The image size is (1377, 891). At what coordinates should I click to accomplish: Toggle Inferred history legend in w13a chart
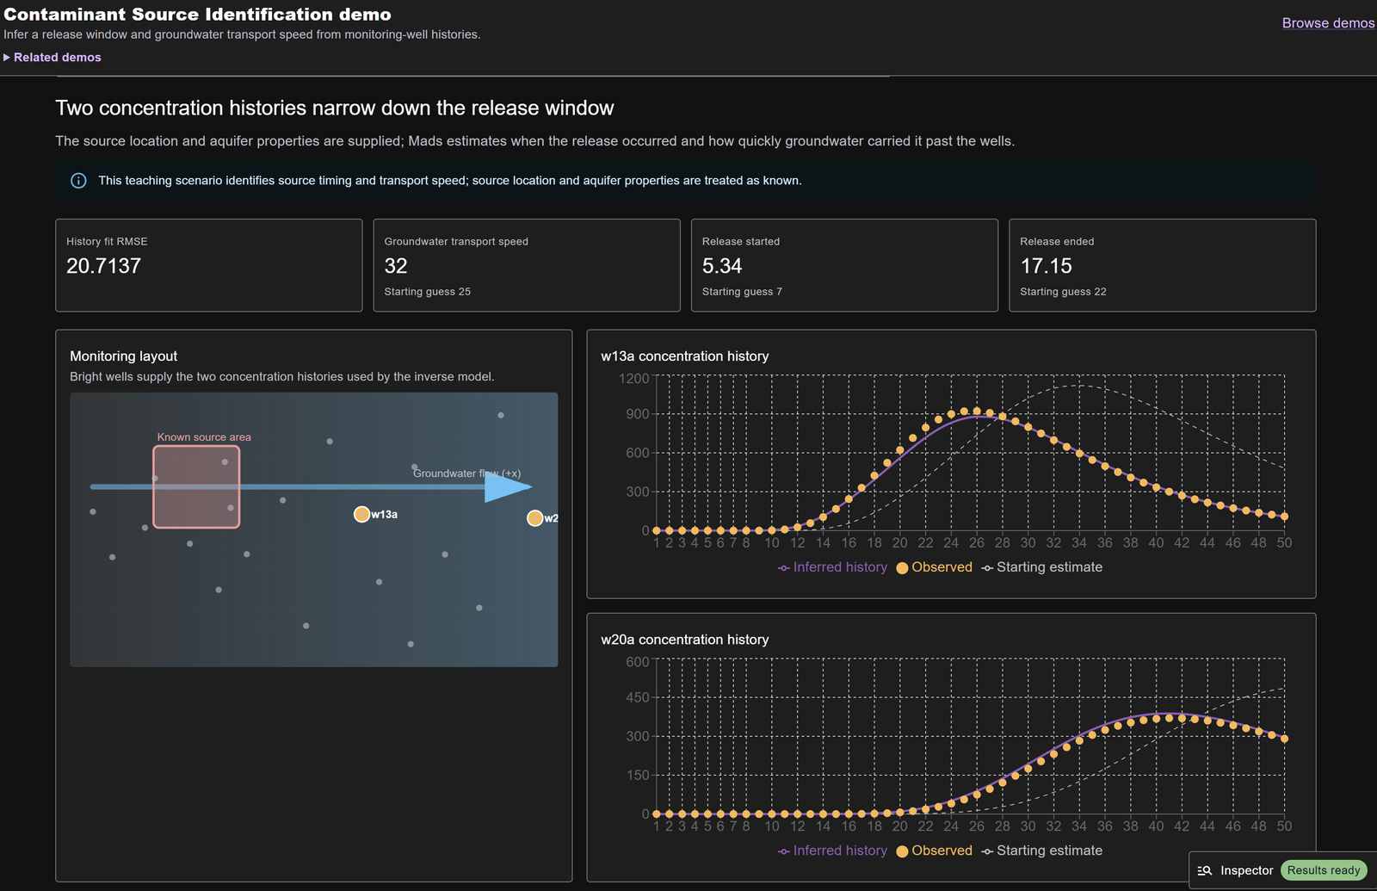pyautogui.click(x=832, y=567)
